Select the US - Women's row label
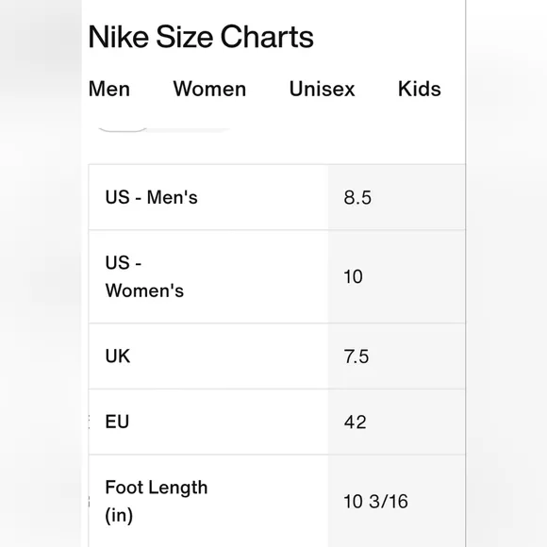 144,276
